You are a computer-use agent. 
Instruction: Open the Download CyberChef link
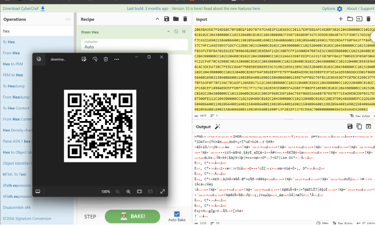24,8
